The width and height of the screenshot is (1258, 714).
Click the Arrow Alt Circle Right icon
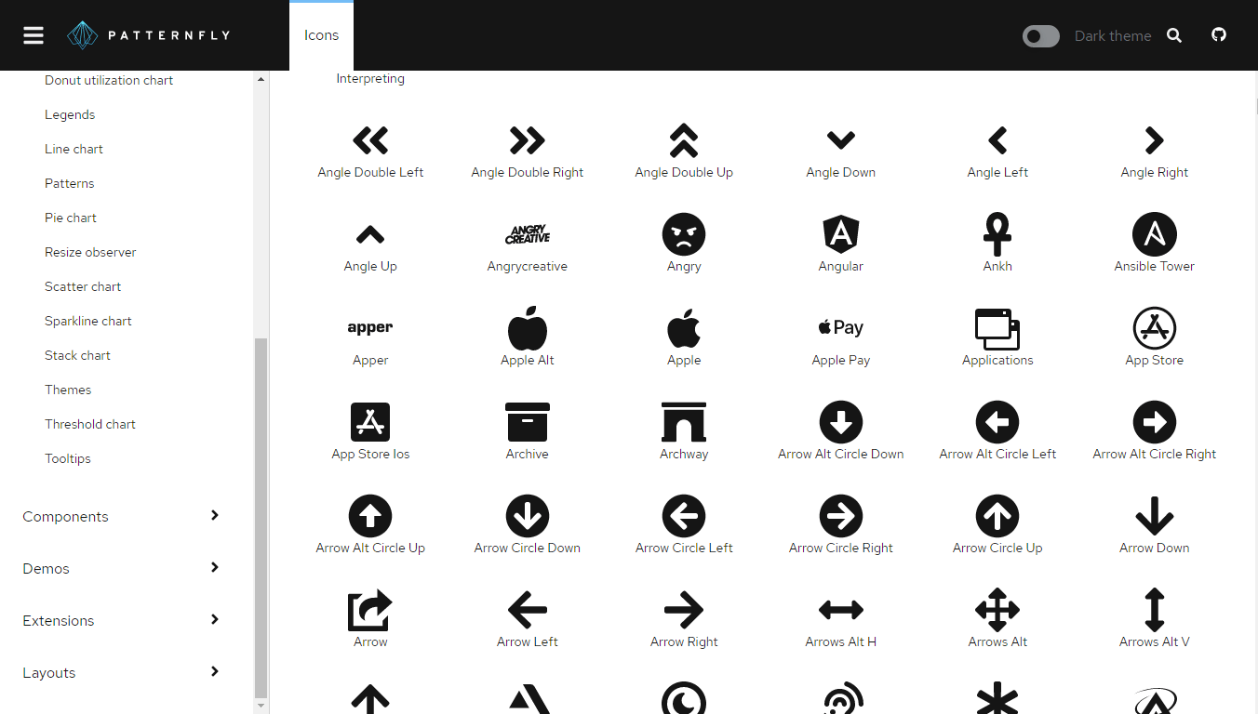pos(1155,422)
